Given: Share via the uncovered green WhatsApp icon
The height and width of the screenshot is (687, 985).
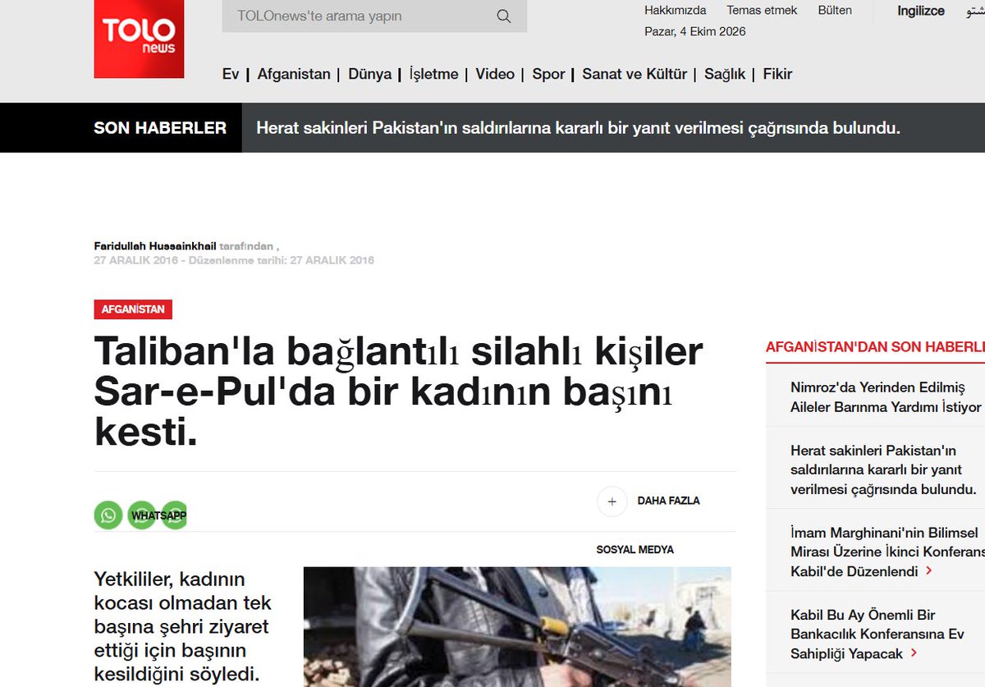Looking at the screenshot, I should [108, 515].
